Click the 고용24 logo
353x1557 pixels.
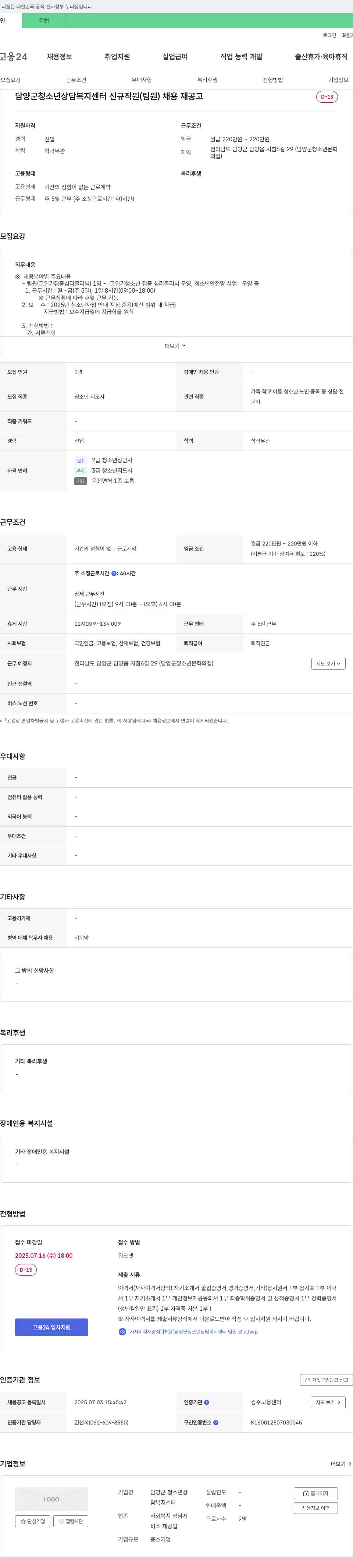click(x=13, y=57)
